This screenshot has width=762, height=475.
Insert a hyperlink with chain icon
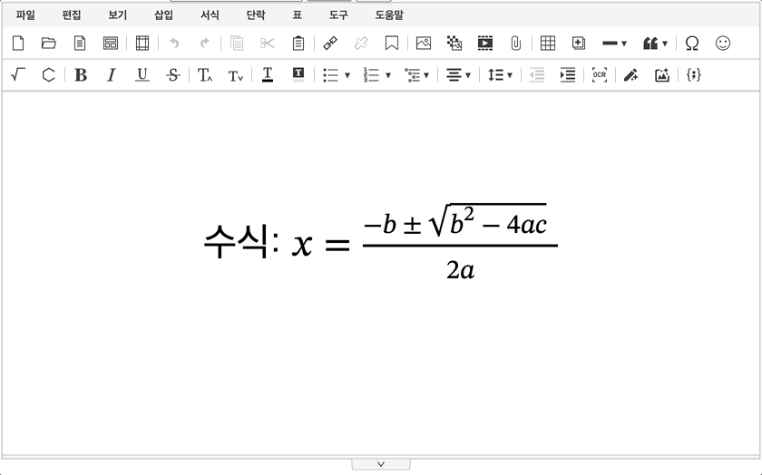point(330,43)
